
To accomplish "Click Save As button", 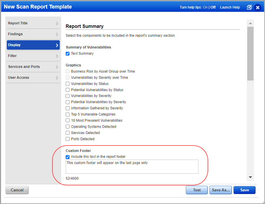I will (x=220, y=190).
